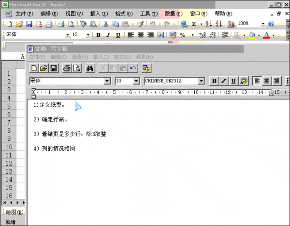This screenshot has height=226, width=290.
Task: Open Excel font name dropdown
Action: pyautogui.click(x=68, y=35)
